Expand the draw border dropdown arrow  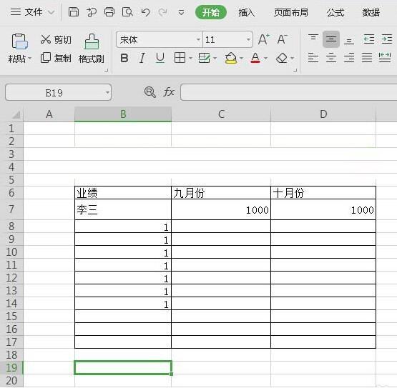pos(215,59)
